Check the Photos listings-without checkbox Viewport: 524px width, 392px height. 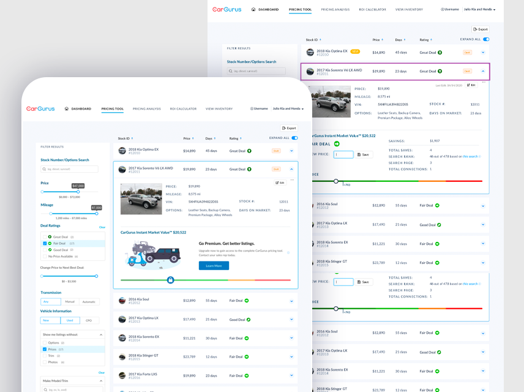(45, 362)
